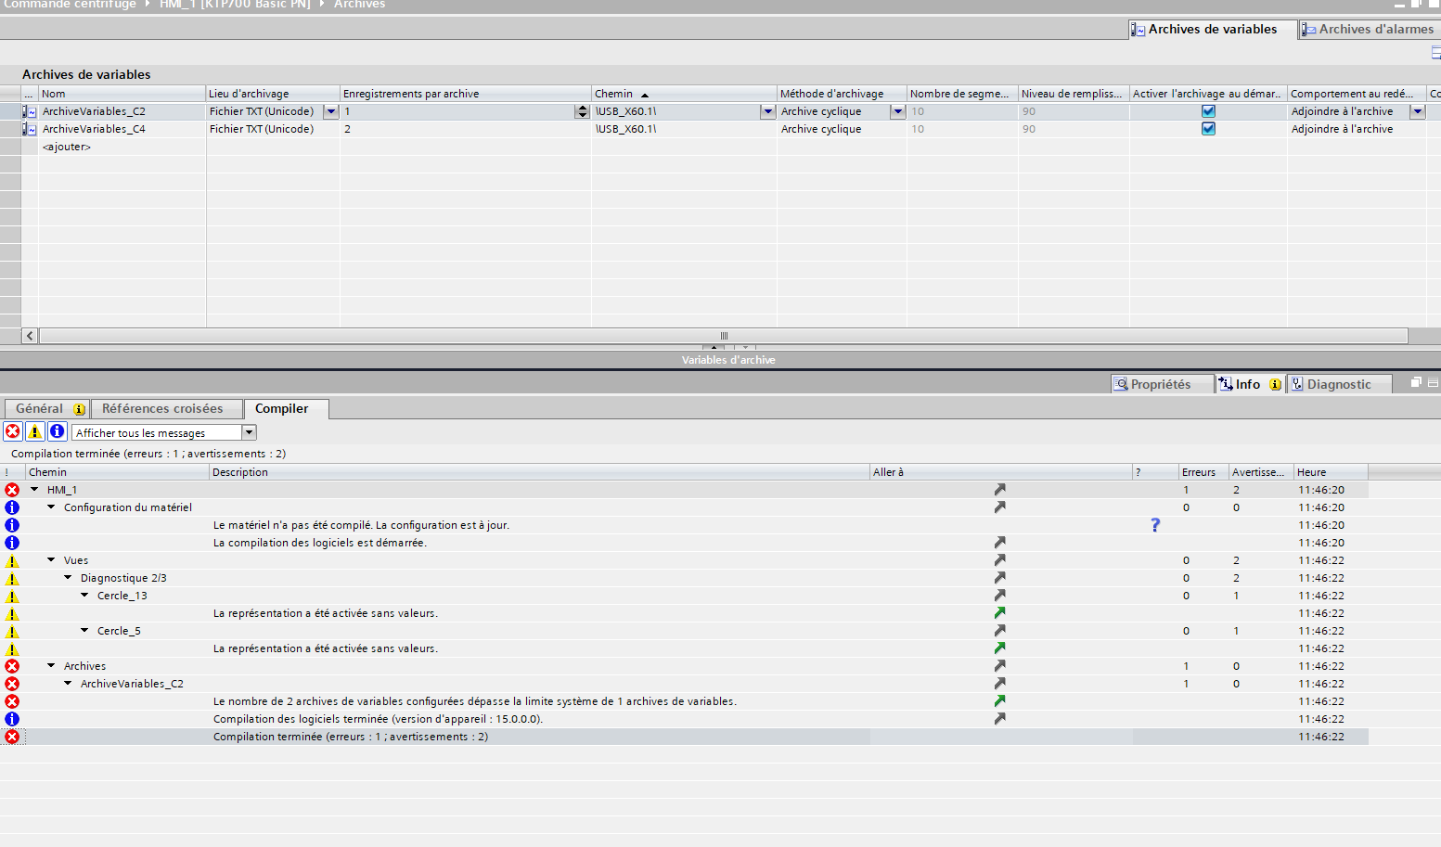Click the green go-to arrow for archive limit error
Image resolution: width=1441 pixels, height=847 pixels.
coord(999,701)
